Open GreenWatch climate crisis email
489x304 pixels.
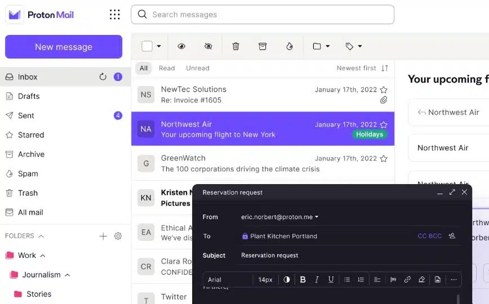263,163
